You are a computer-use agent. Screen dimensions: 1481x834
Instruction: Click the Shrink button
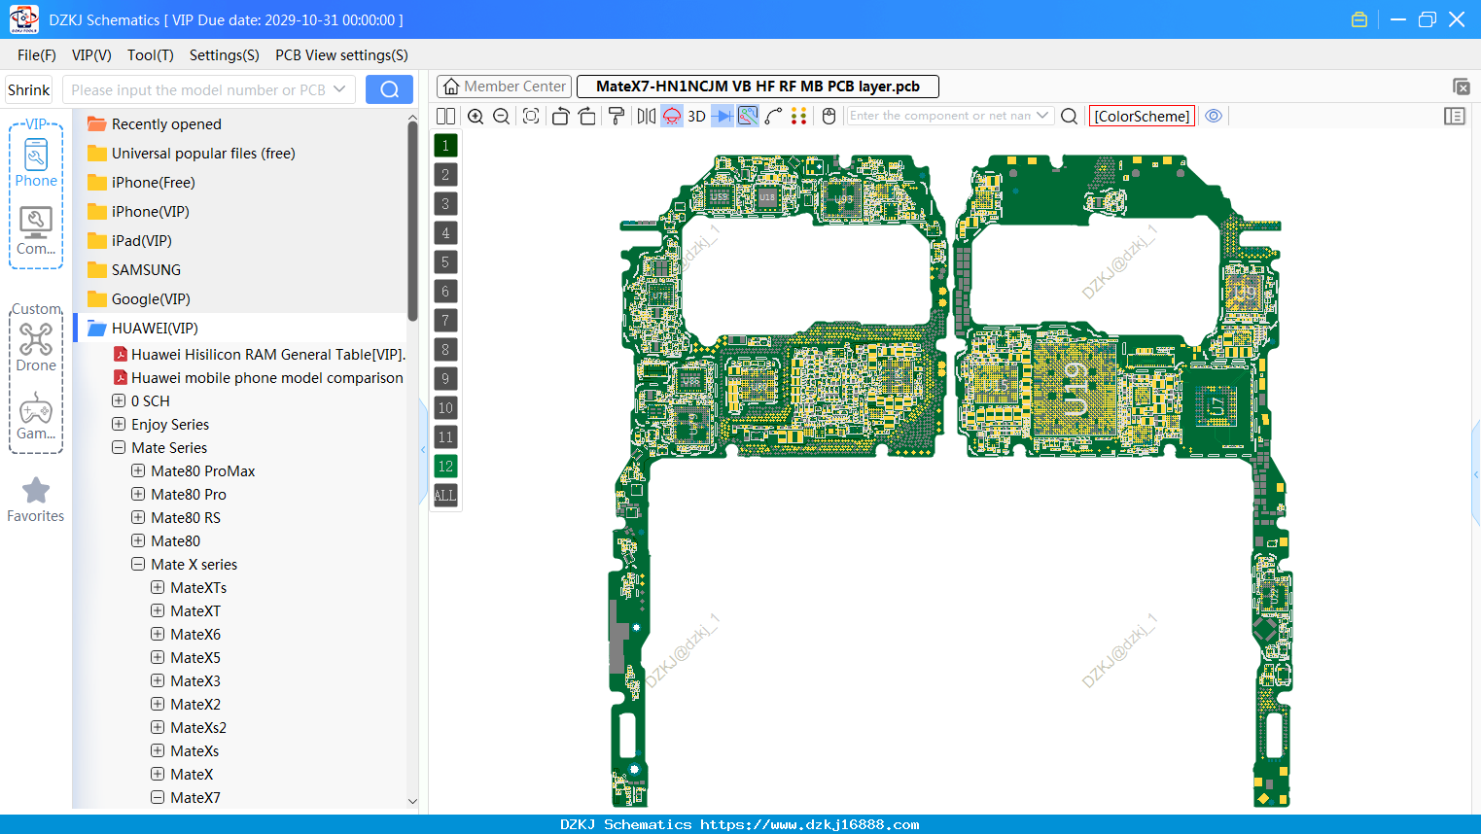[x=28, y=89]
